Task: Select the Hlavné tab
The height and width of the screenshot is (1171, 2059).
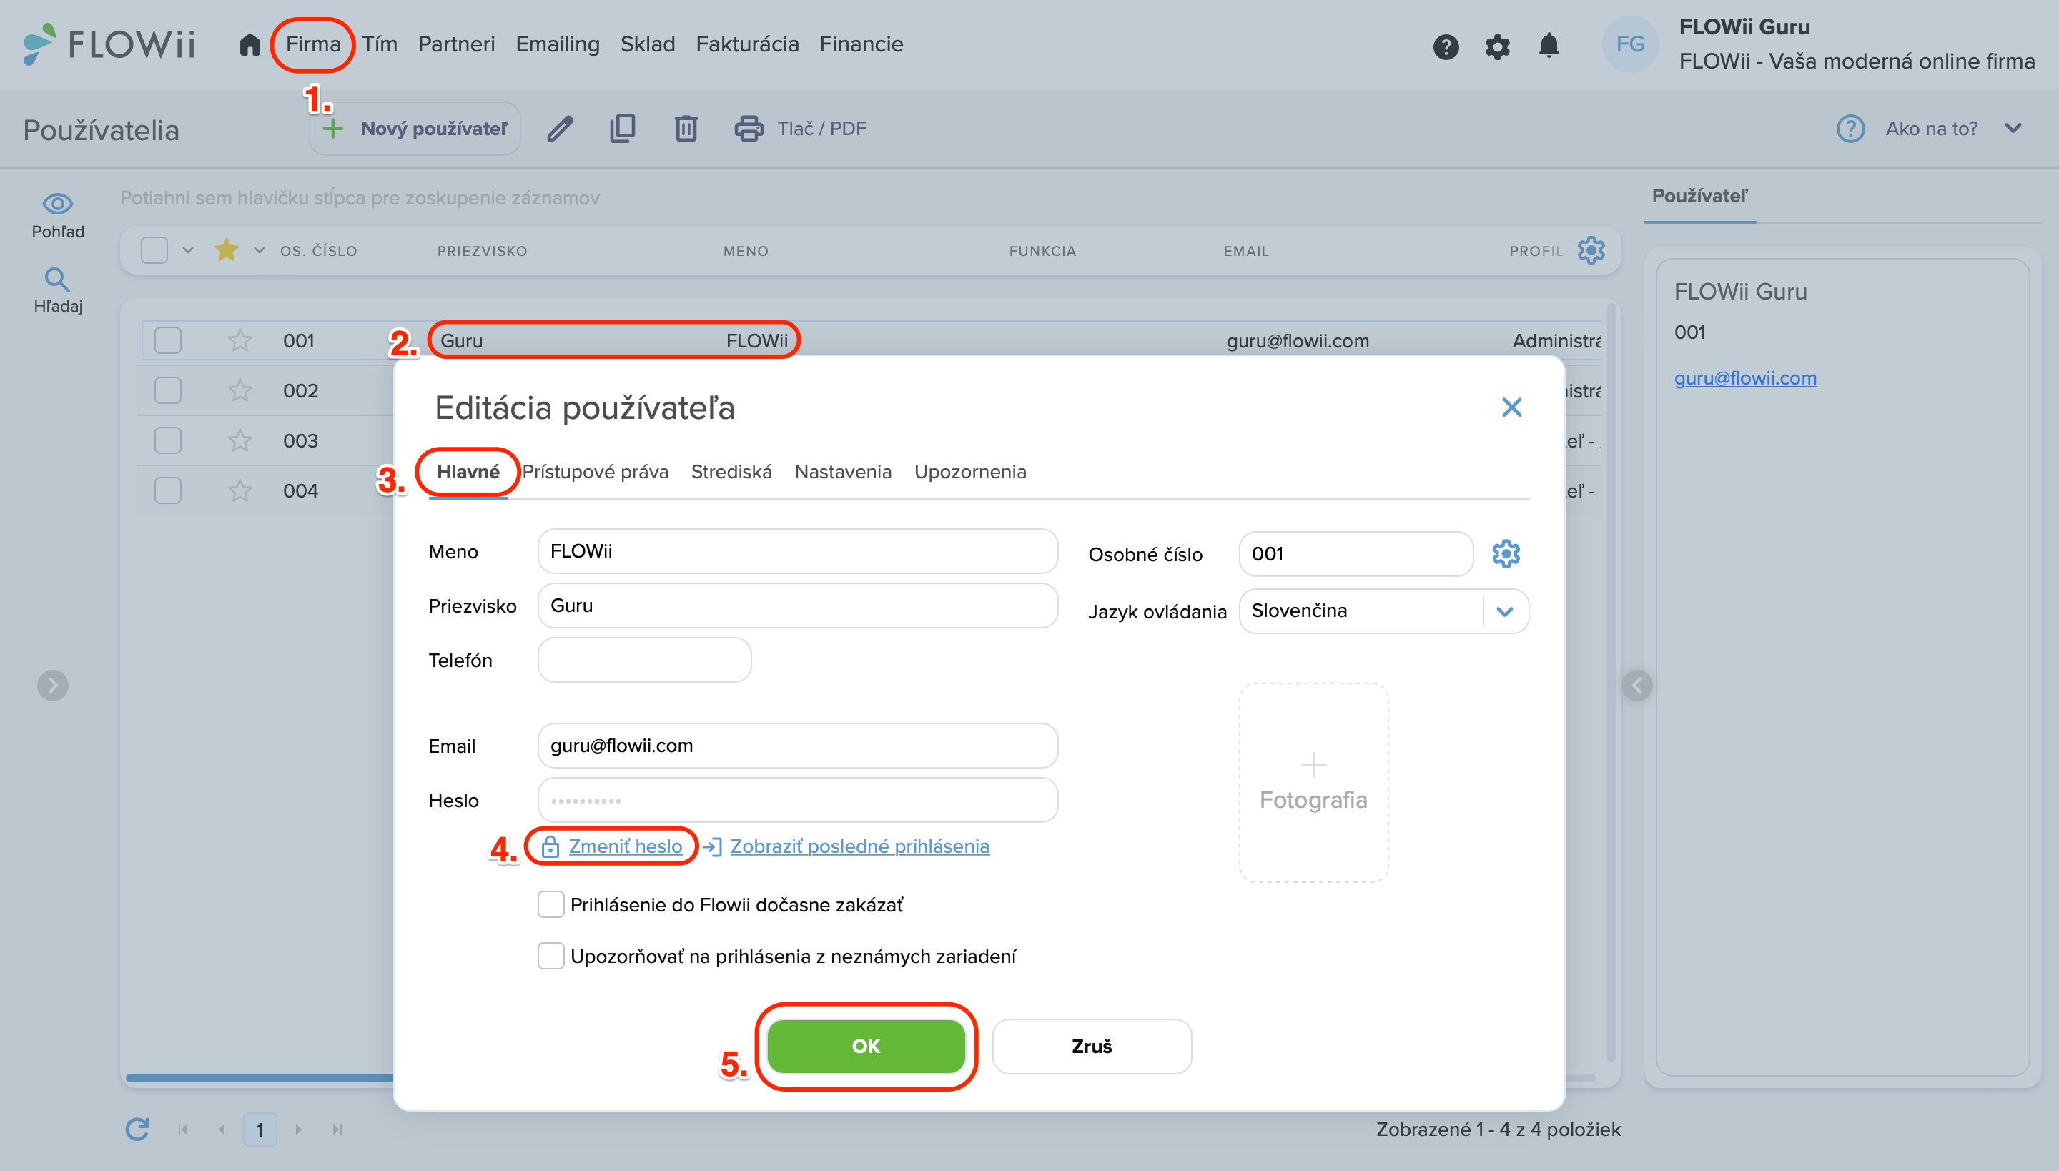Action: click(468, 471)
